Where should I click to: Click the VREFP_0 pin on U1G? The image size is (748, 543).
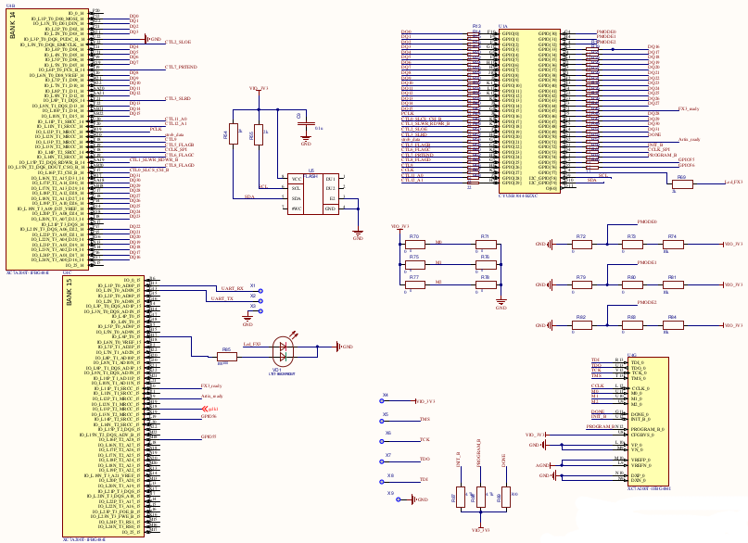point(640,460)
